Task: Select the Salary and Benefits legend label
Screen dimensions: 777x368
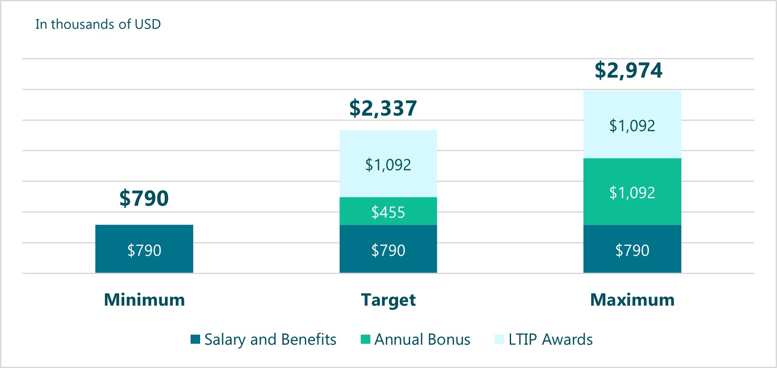Action: [x=270, y=339]
